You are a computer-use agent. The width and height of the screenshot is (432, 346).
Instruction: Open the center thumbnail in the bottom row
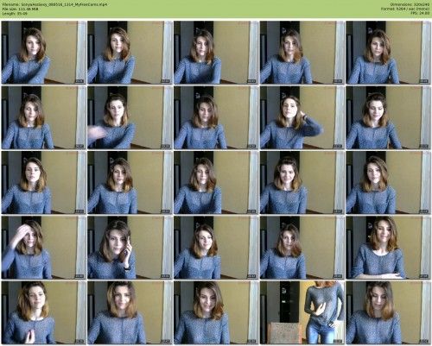click(x=216, y=312)
